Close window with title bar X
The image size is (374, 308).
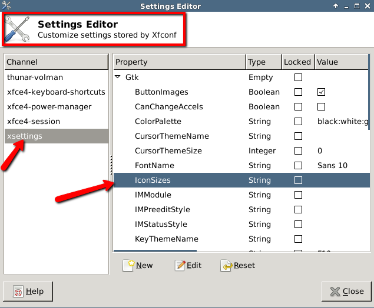tap(368, 6)
